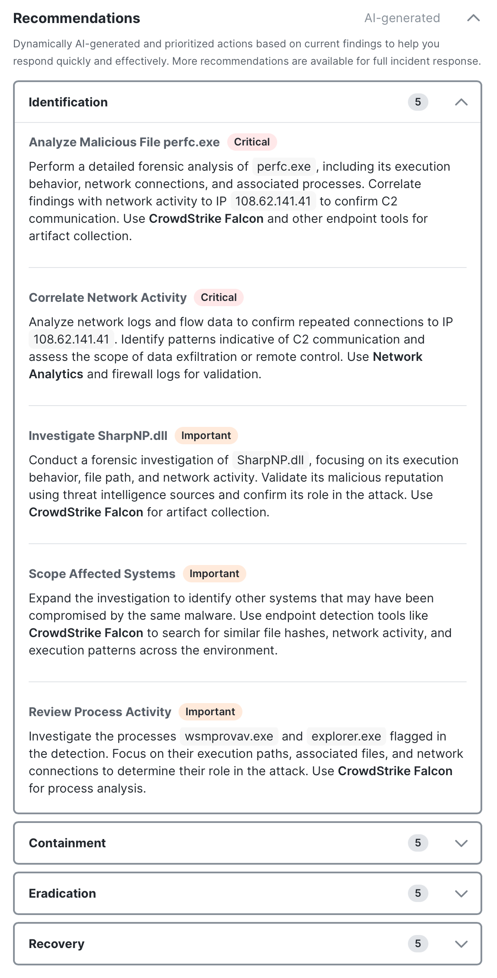
Task: Click the AI-generated label in header
Action: (402, 18)
